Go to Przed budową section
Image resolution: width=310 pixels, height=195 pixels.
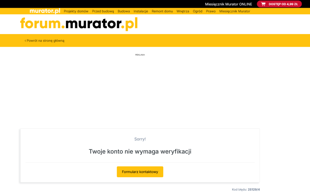click(103, 11)
